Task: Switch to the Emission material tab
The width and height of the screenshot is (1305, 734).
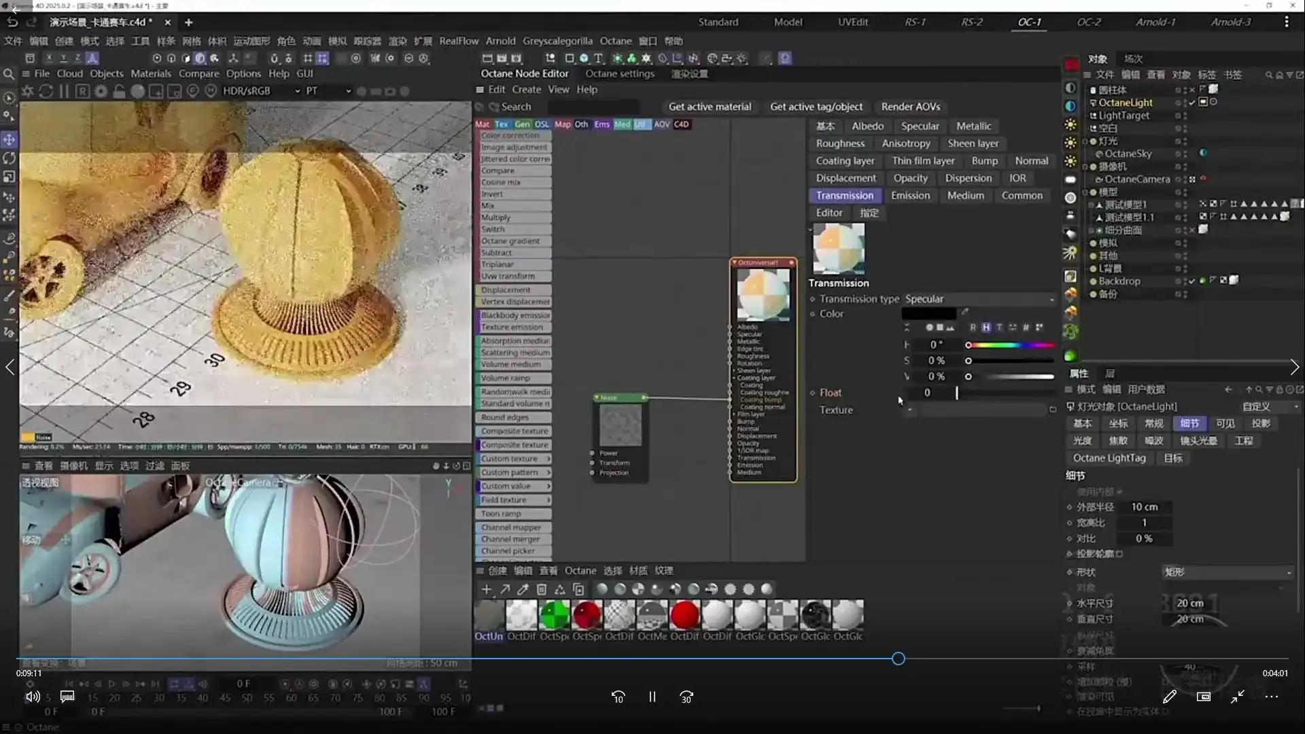Action: point(910,196)
